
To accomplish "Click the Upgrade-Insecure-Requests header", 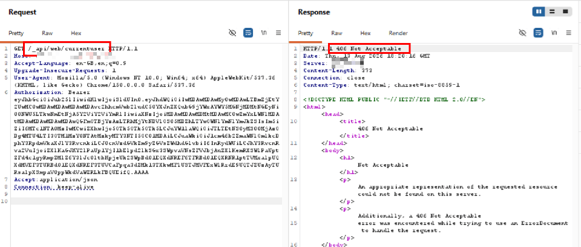I will (65, 70).
